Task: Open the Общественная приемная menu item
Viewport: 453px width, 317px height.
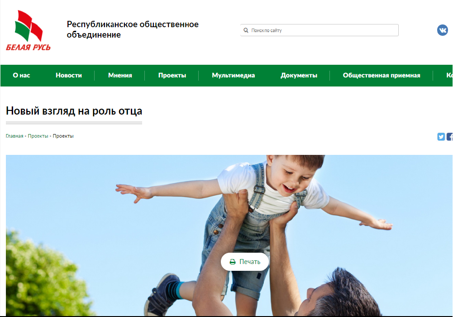Action: pos(381,76)
